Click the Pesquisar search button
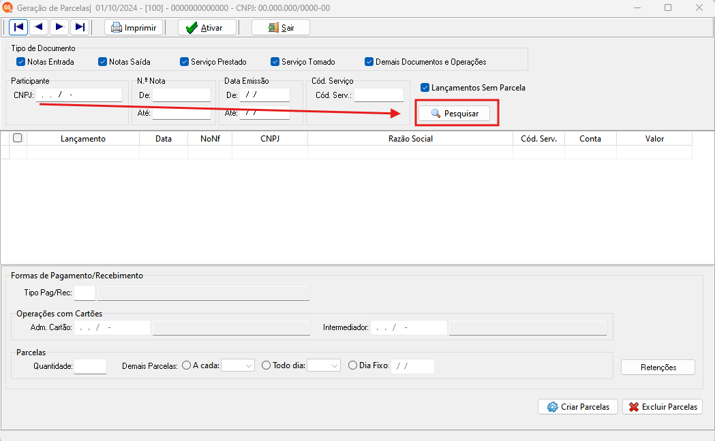The height and width of the screenshot is (441, 715). [455, 114]
